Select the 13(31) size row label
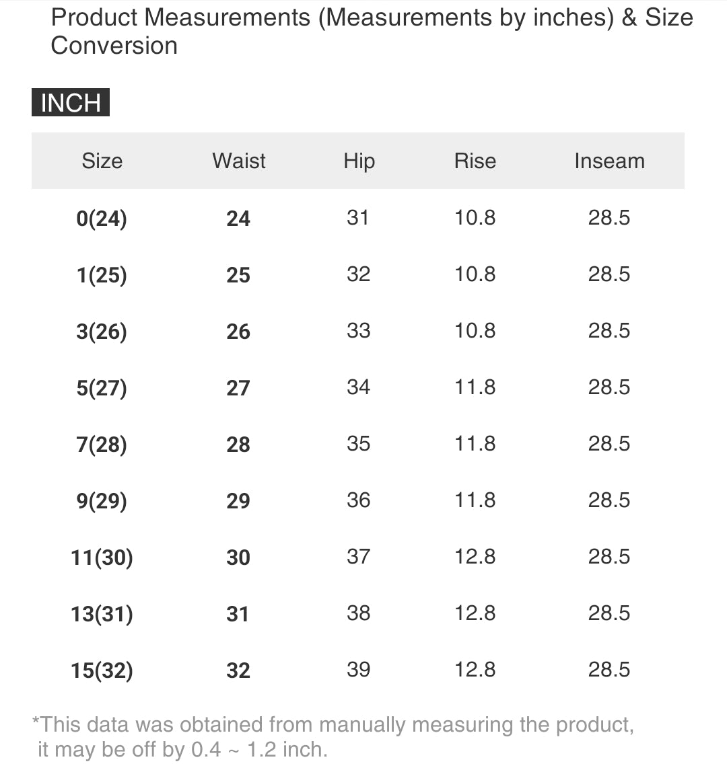 pos(102,614)
